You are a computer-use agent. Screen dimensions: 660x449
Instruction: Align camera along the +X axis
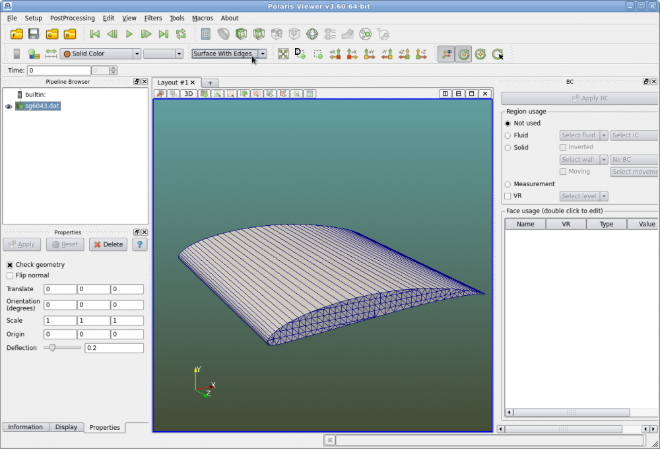[335, 54]
